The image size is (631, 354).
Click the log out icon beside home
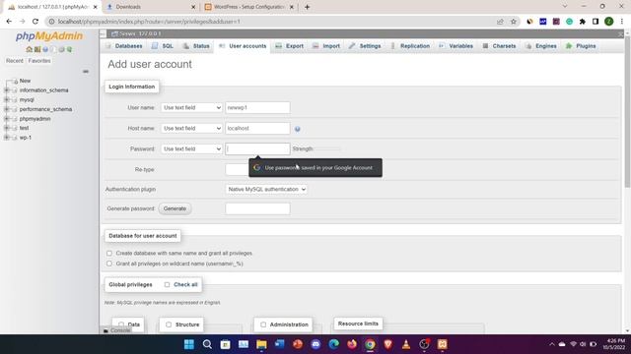click(x=37, y=49)
